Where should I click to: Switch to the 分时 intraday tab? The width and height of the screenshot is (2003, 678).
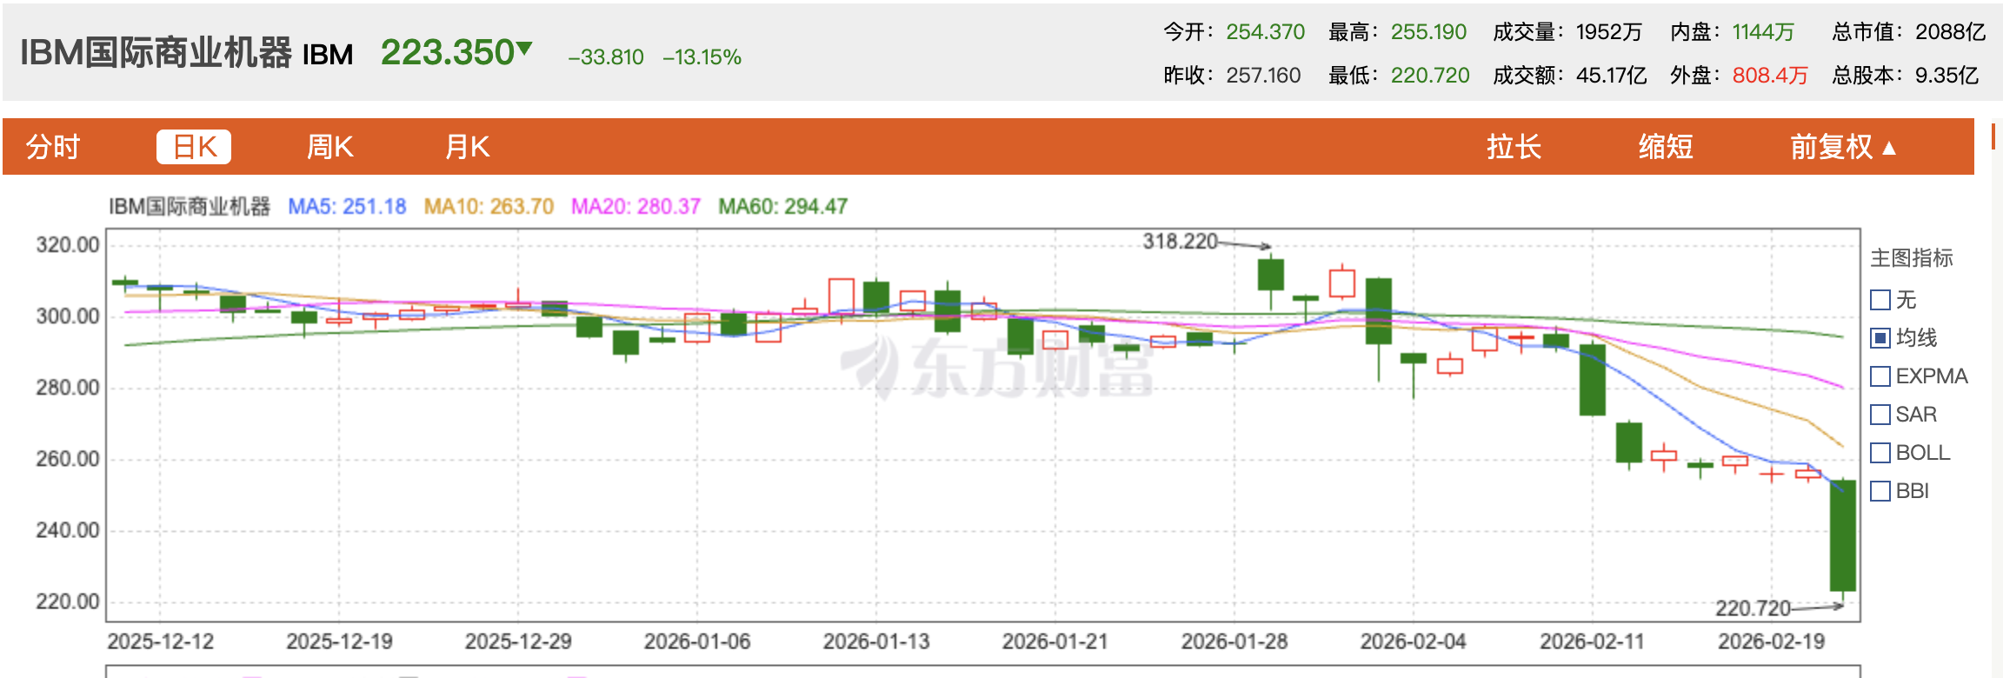pos(53,147)
